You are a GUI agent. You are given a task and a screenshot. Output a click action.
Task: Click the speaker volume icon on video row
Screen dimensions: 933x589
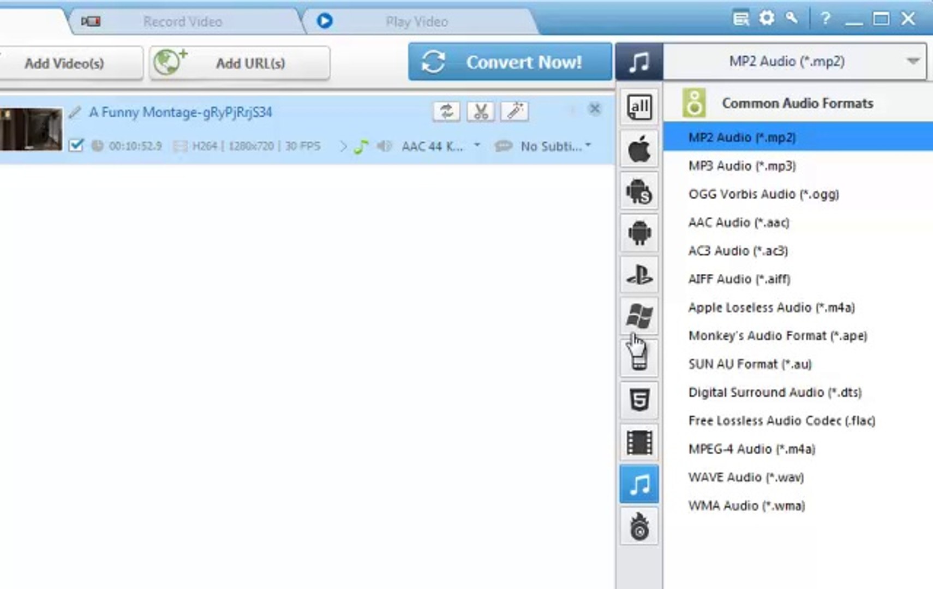[x=385, y=146]
